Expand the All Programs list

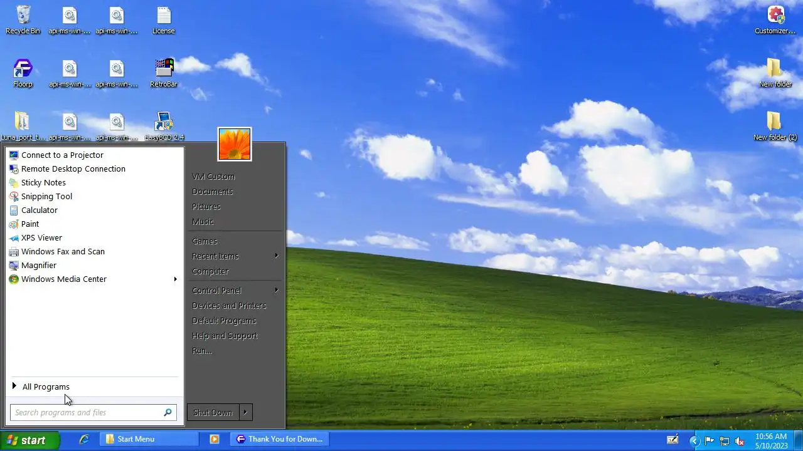[95, 386]
